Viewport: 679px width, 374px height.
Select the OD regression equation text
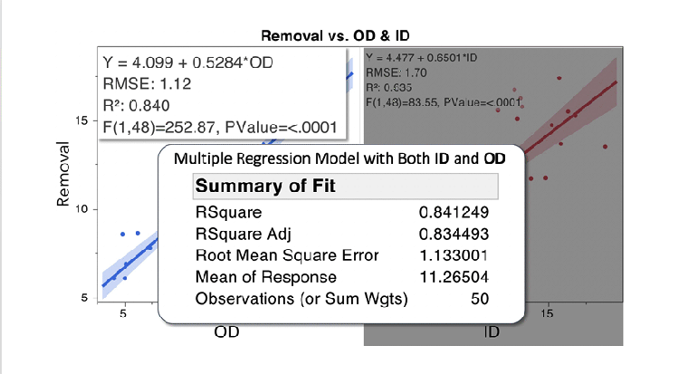coord(188,63)
